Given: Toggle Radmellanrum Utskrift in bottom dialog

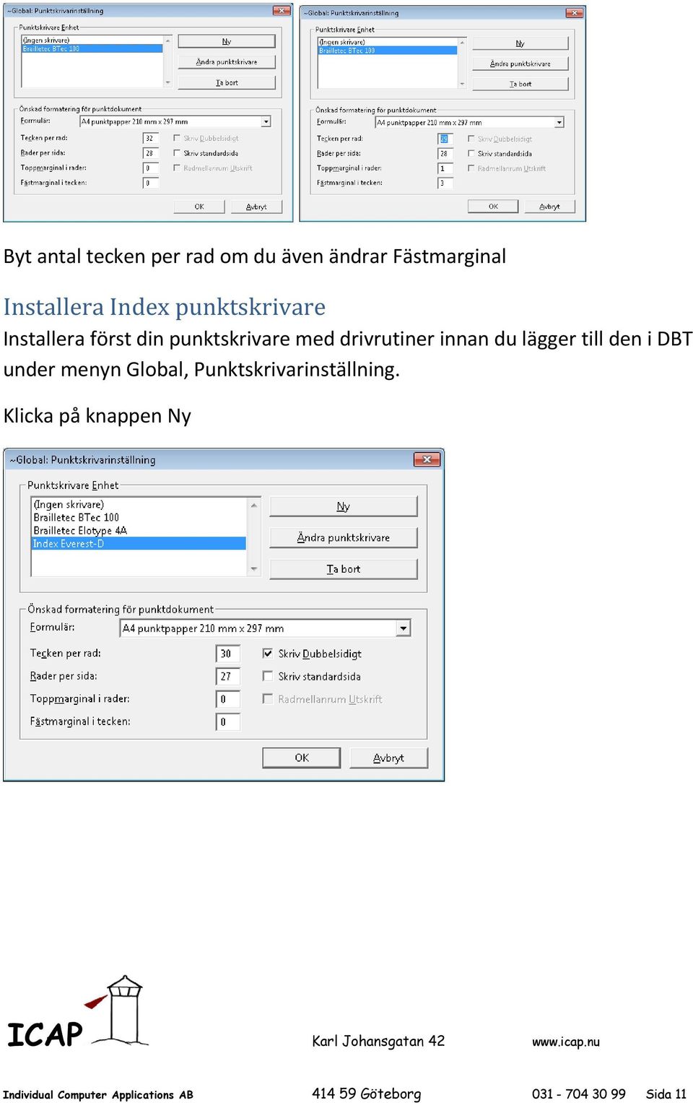Looking at the screenshot, I should coord(268,699).
